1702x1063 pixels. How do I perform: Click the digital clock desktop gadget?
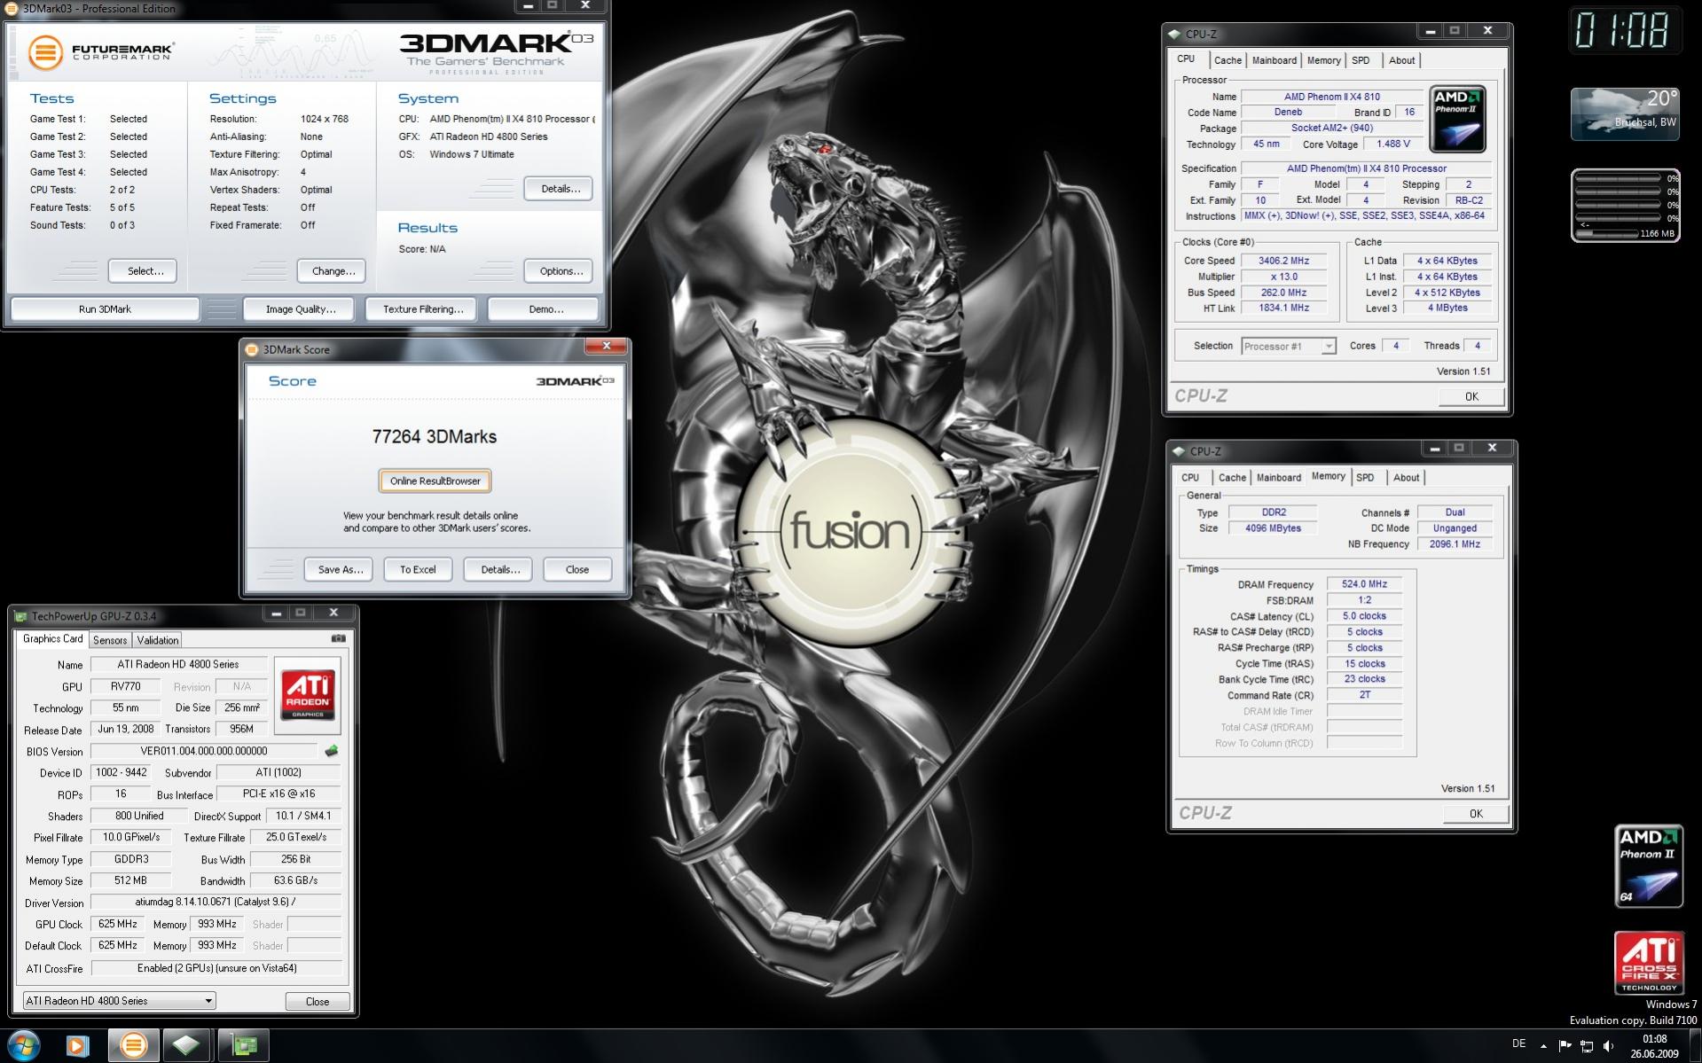click(x=1624, y=31)
